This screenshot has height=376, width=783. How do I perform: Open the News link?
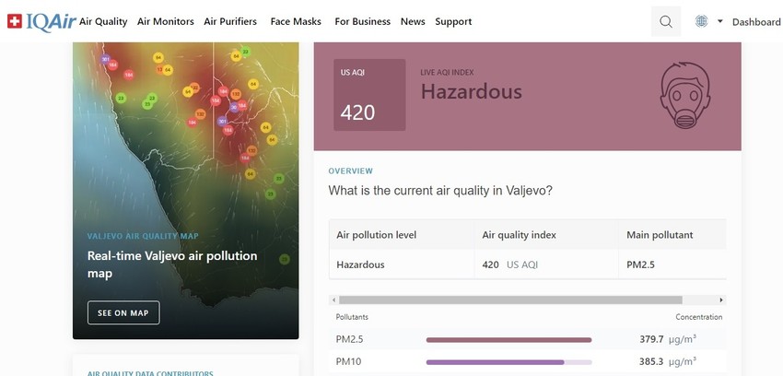(413, 21)
